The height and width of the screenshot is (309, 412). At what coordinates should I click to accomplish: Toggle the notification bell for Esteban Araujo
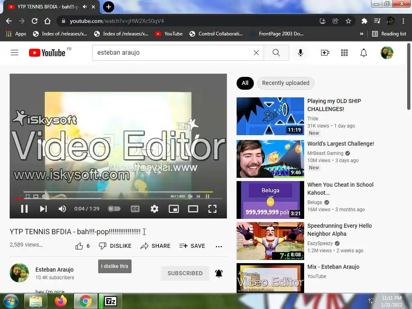tap(219, 273)
